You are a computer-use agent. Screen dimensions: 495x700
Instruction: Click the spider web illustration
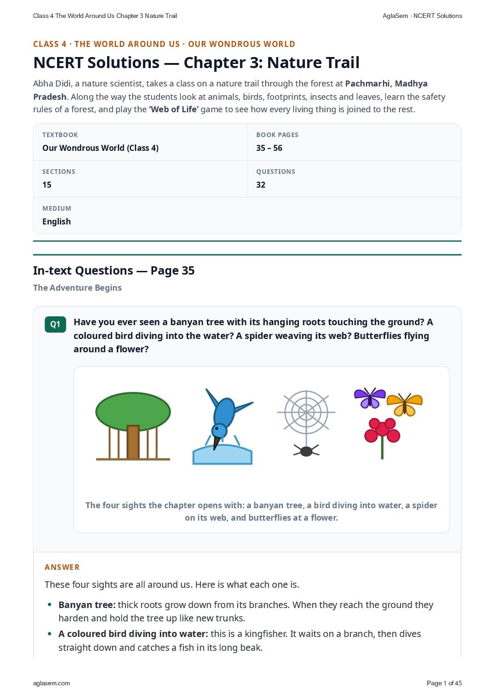pyautogui.click(x=306, y=413)
